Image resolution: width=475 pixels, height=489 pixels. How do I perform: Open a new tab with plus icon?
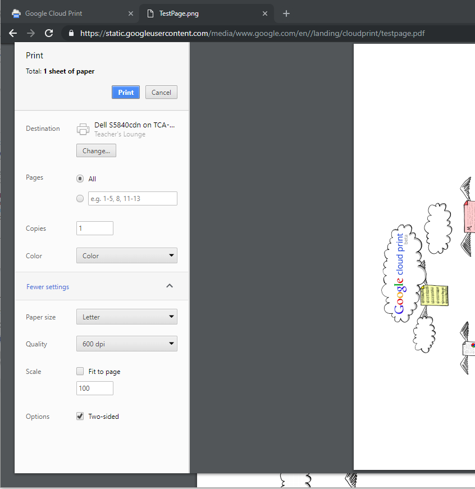pyautogui.click(x=286, y=13)
